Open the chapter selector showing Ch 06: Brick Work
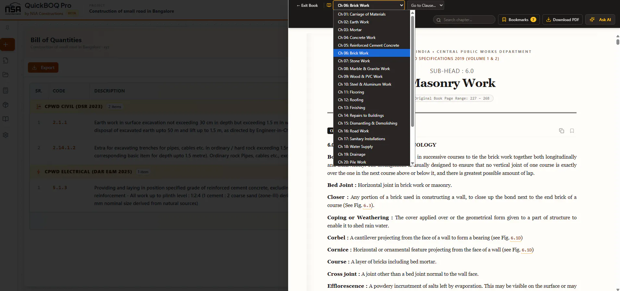This screenshot has width=620, height=291. (369, 5)
